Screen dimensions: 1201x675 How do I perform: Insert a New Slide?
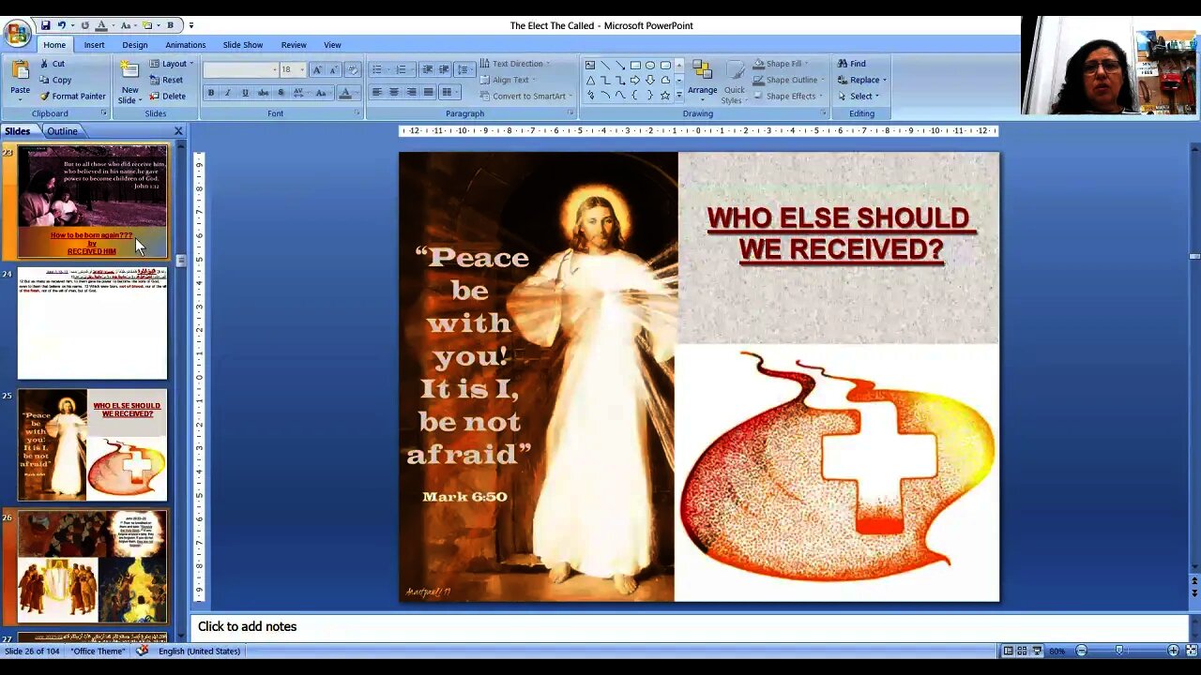[x=129, y=81]
